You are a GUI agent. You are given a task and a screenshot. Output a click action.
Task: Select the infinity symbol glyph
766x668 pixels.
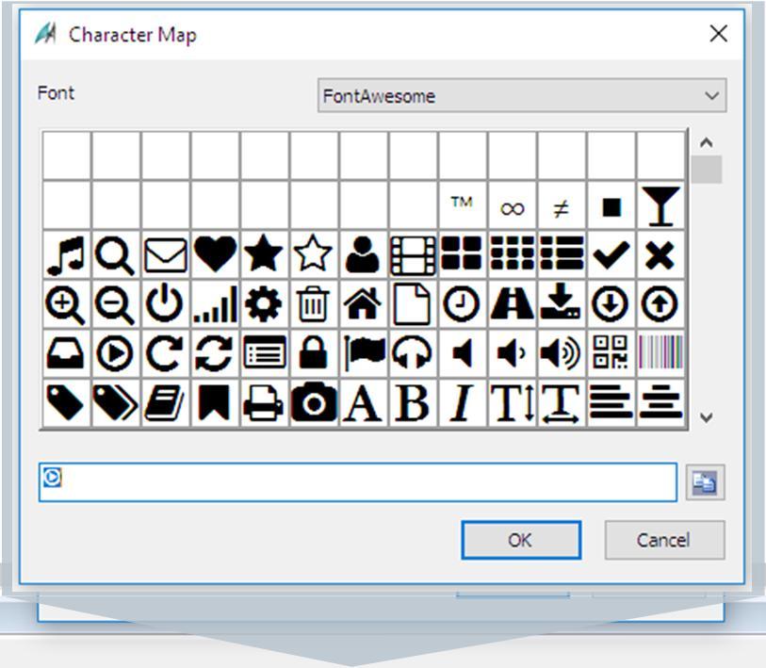[x=512, y=205]
